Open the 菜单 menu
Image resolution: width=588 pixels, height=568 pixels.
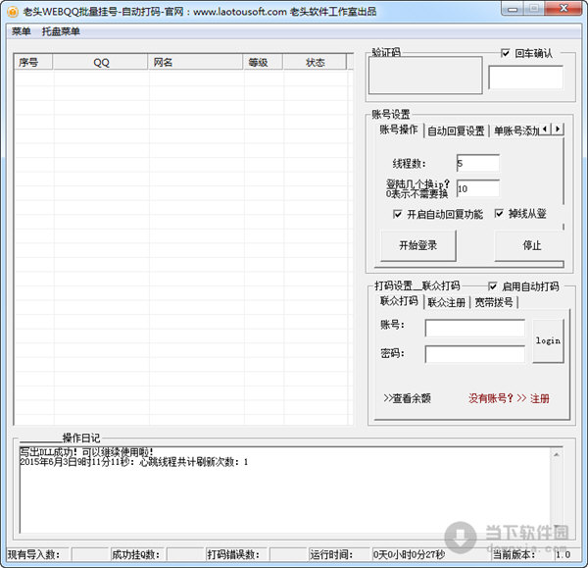pyautogui.click(x=21, y=31)
